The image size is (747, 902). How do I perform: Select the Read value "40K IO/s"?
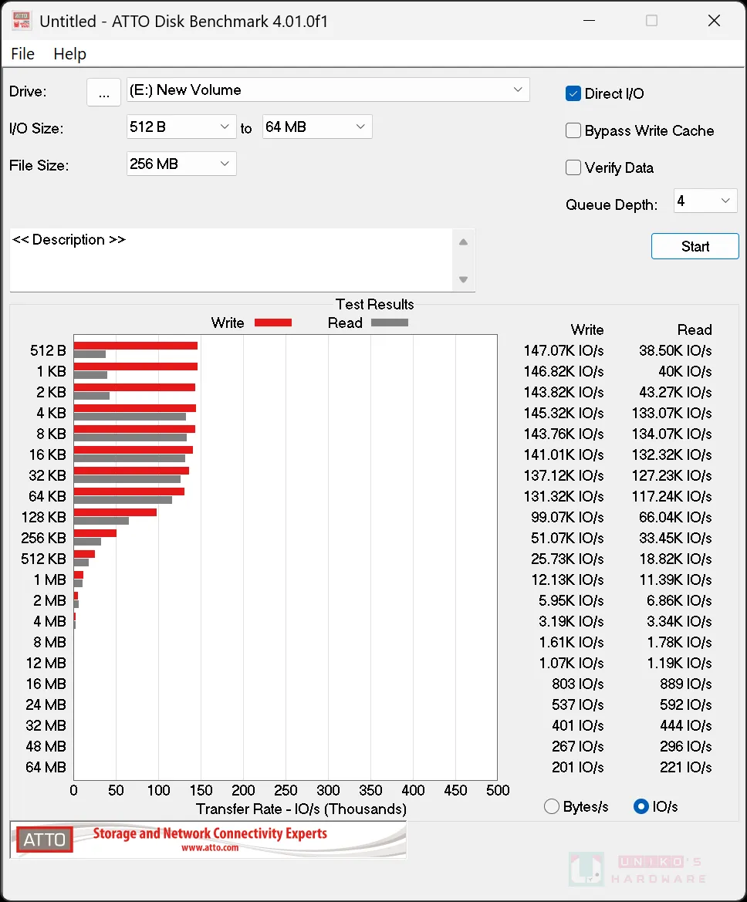tap(684, 372)
